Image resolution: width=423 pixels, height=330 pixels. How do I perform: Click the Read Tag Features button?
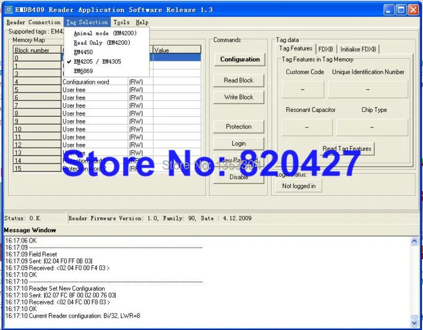coord(347,149)
